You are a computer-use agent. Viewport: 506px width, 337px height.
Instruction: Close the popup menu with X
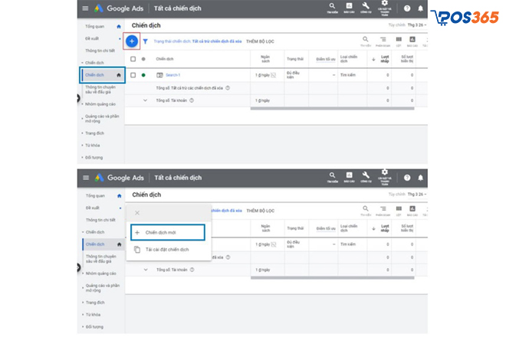[x=137, y=213]
